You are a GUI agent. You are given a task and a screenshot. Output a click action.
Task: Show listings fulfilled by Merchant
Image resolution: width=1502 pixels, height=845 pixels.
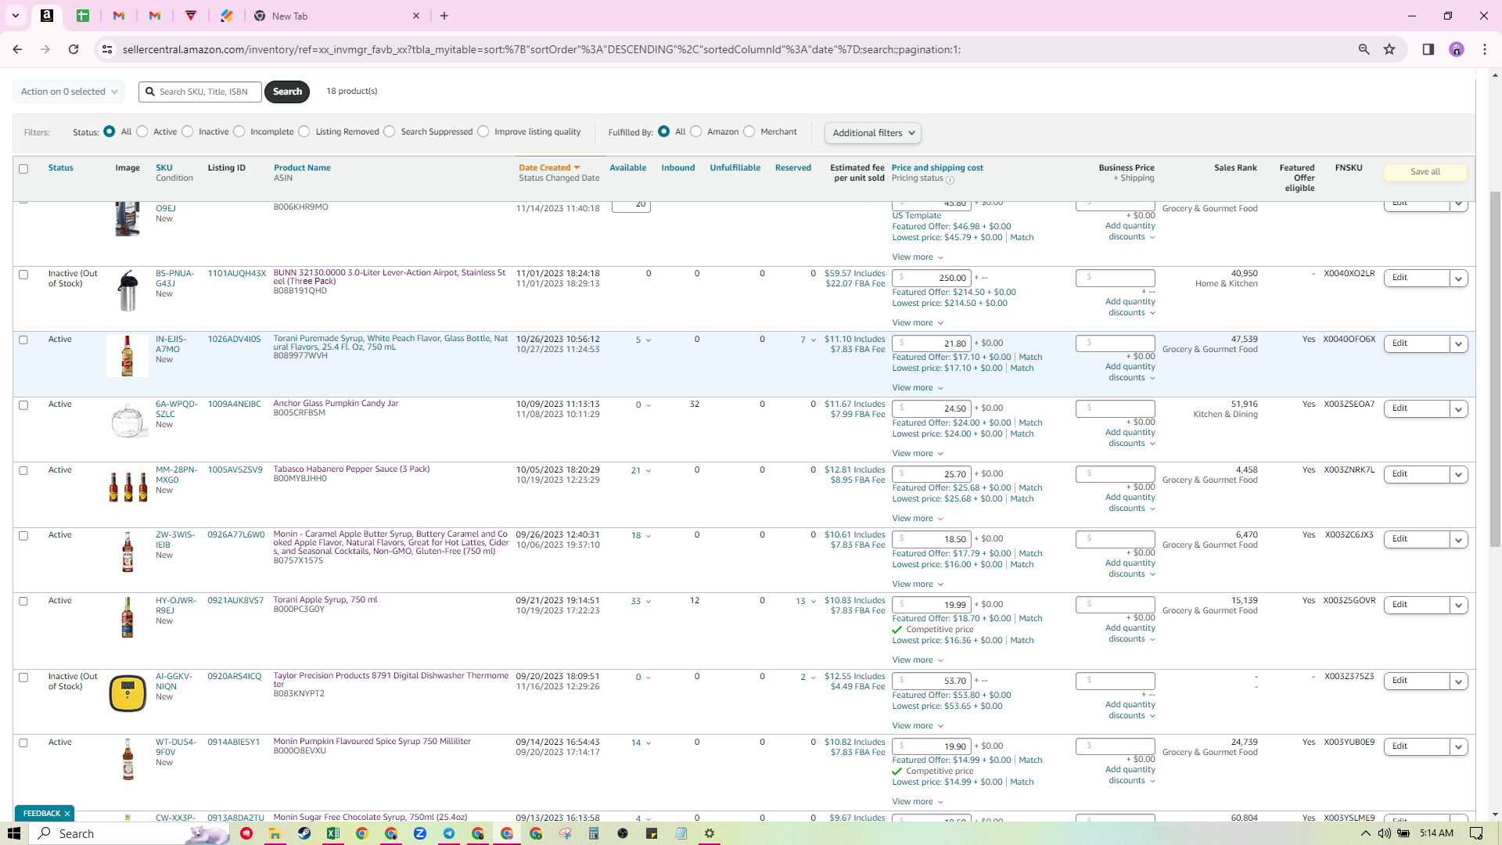point(749,131)
